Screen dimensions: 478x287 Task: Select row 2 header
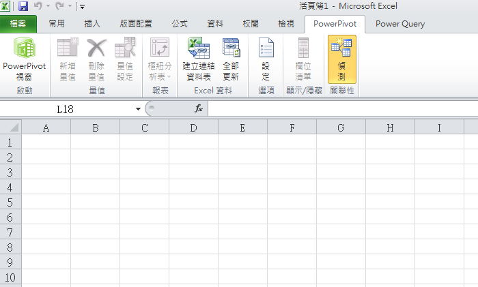(x=10, y=157)
